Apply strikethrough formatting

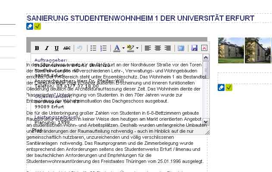(67, 48)
